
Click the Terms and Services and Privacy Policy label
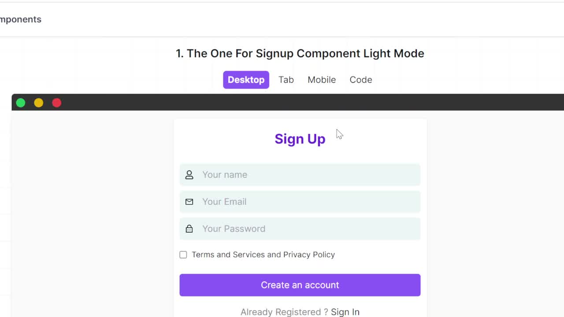(x=263, y=254)
